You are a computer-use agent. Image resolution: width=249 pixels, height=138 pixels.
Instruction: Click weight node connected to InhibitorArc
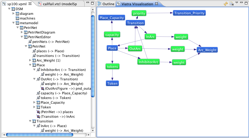179,62
